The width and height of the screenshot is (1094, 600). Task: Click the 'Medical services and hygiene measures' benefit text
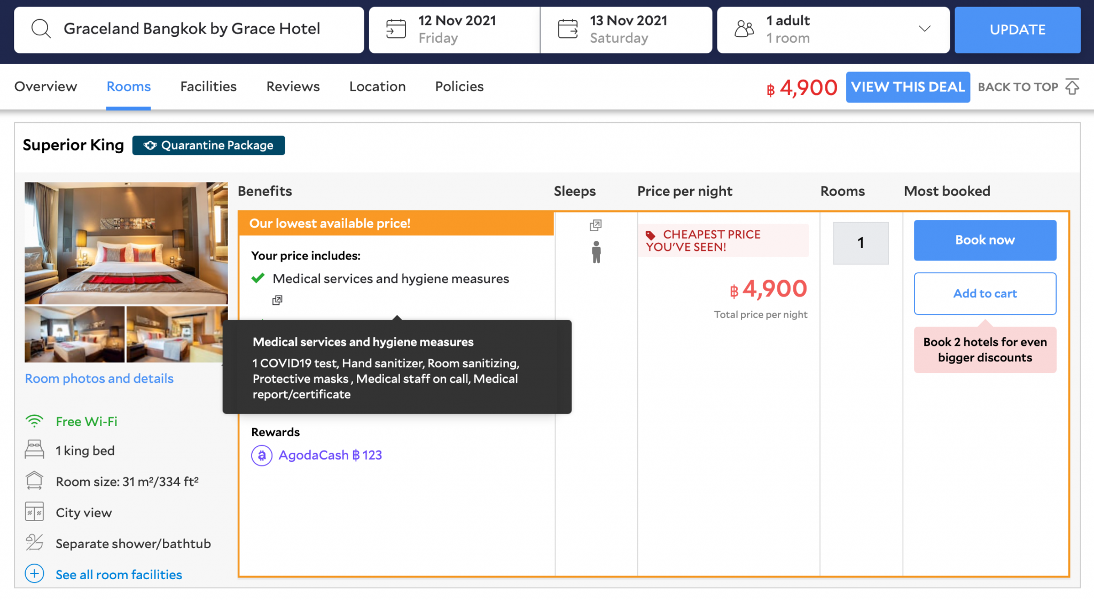pos(390,279)
